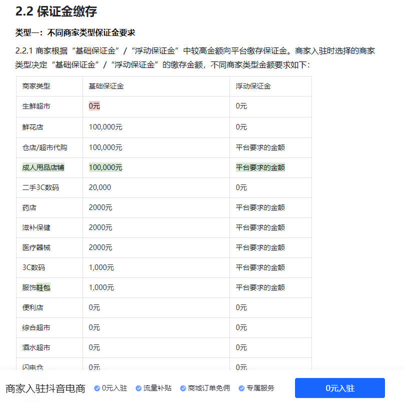Click the checkmark icon beside 商城订单免佣
This screenshot has width=404, height=402.
point(183,388)
